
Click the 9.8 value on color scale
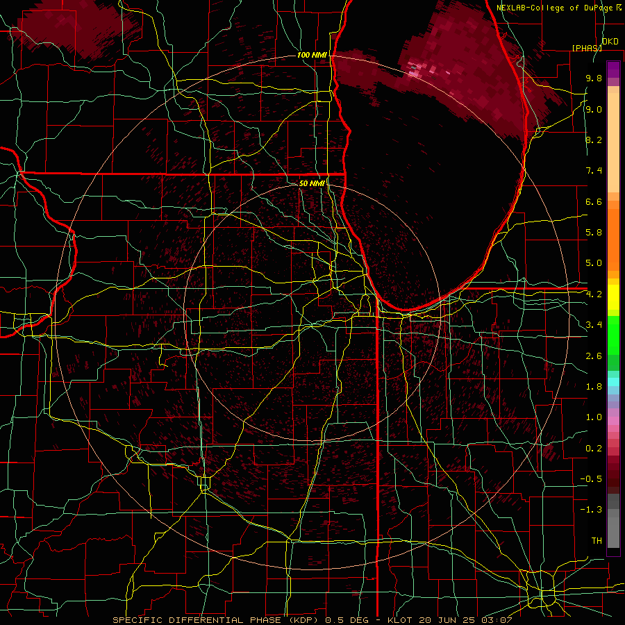pyautogui.click(x=594, y=78)
